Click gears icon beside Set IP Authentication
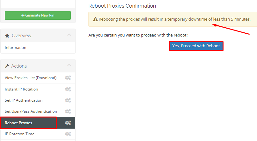Screen dimensions: 257x141 click(68, 100)
